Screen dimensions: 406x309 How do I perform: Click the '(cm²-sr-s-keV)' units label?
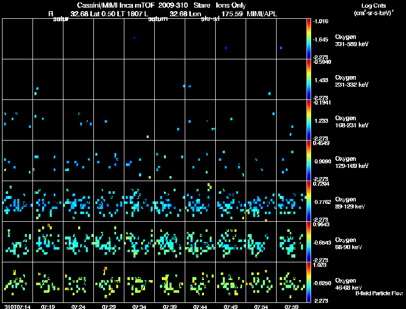coord(374,13)
